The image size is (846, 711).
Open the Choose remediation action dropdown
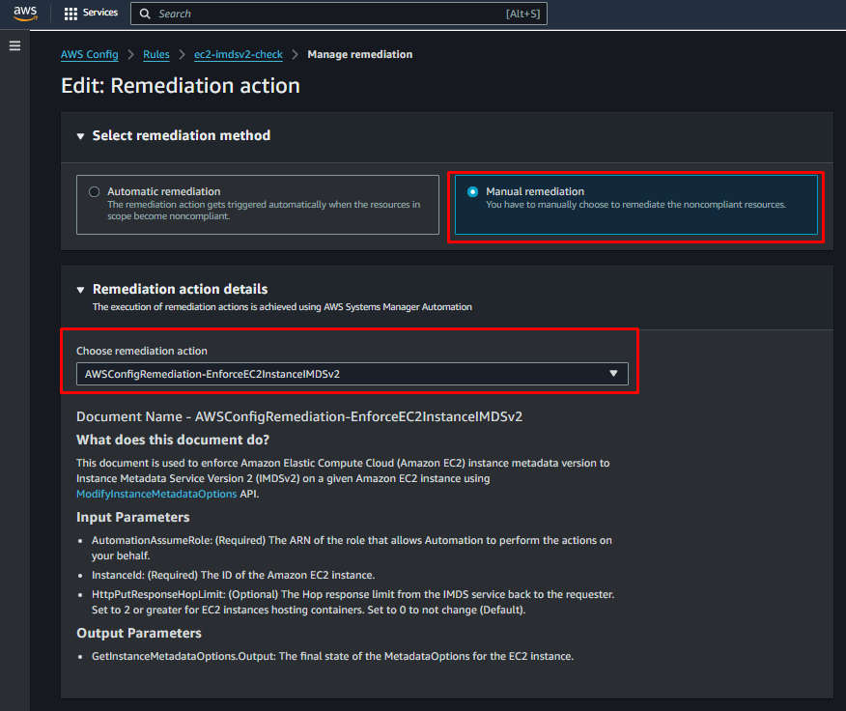(352, 374)
